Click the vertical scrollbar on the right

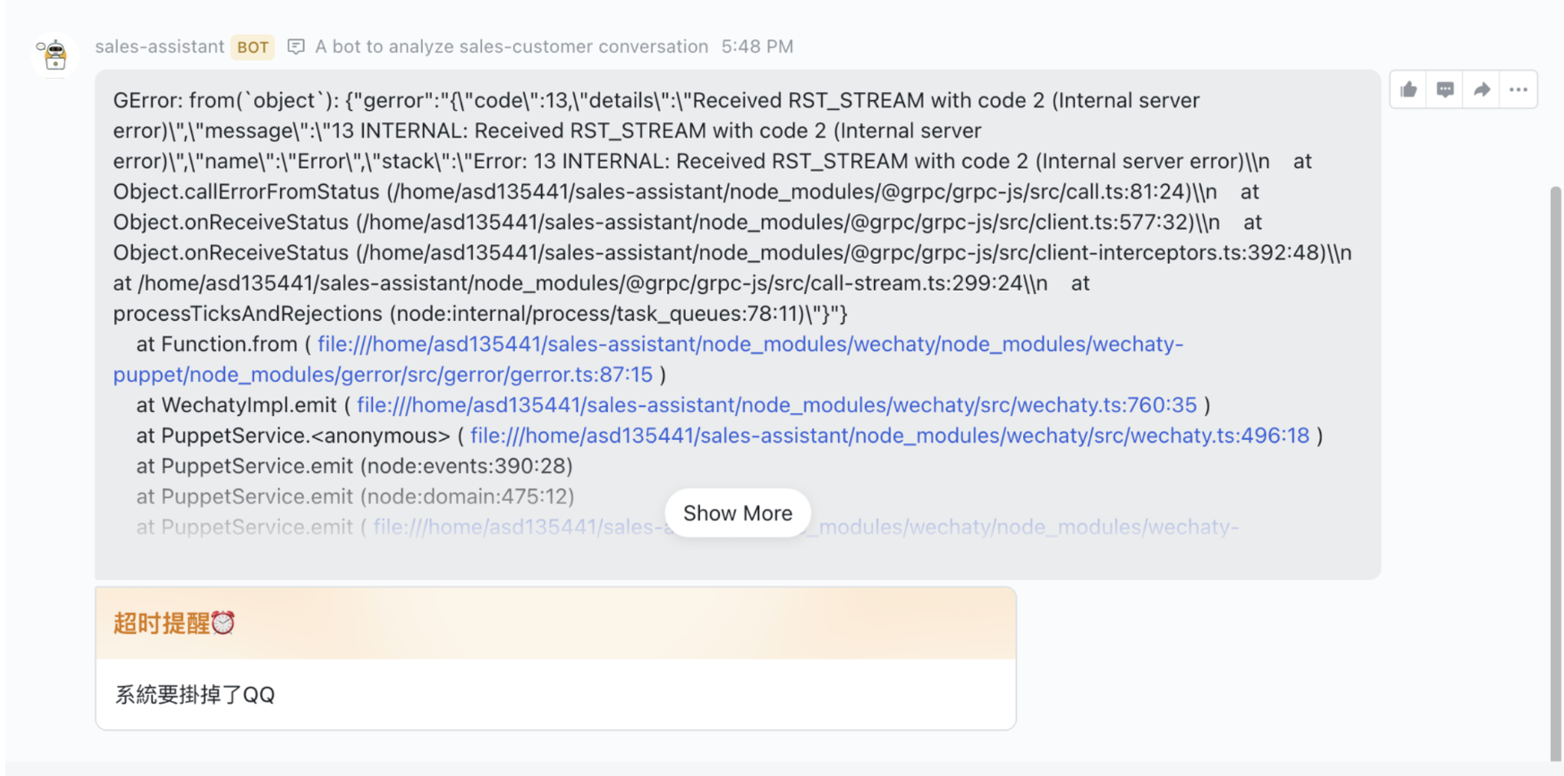[1555, 472]
